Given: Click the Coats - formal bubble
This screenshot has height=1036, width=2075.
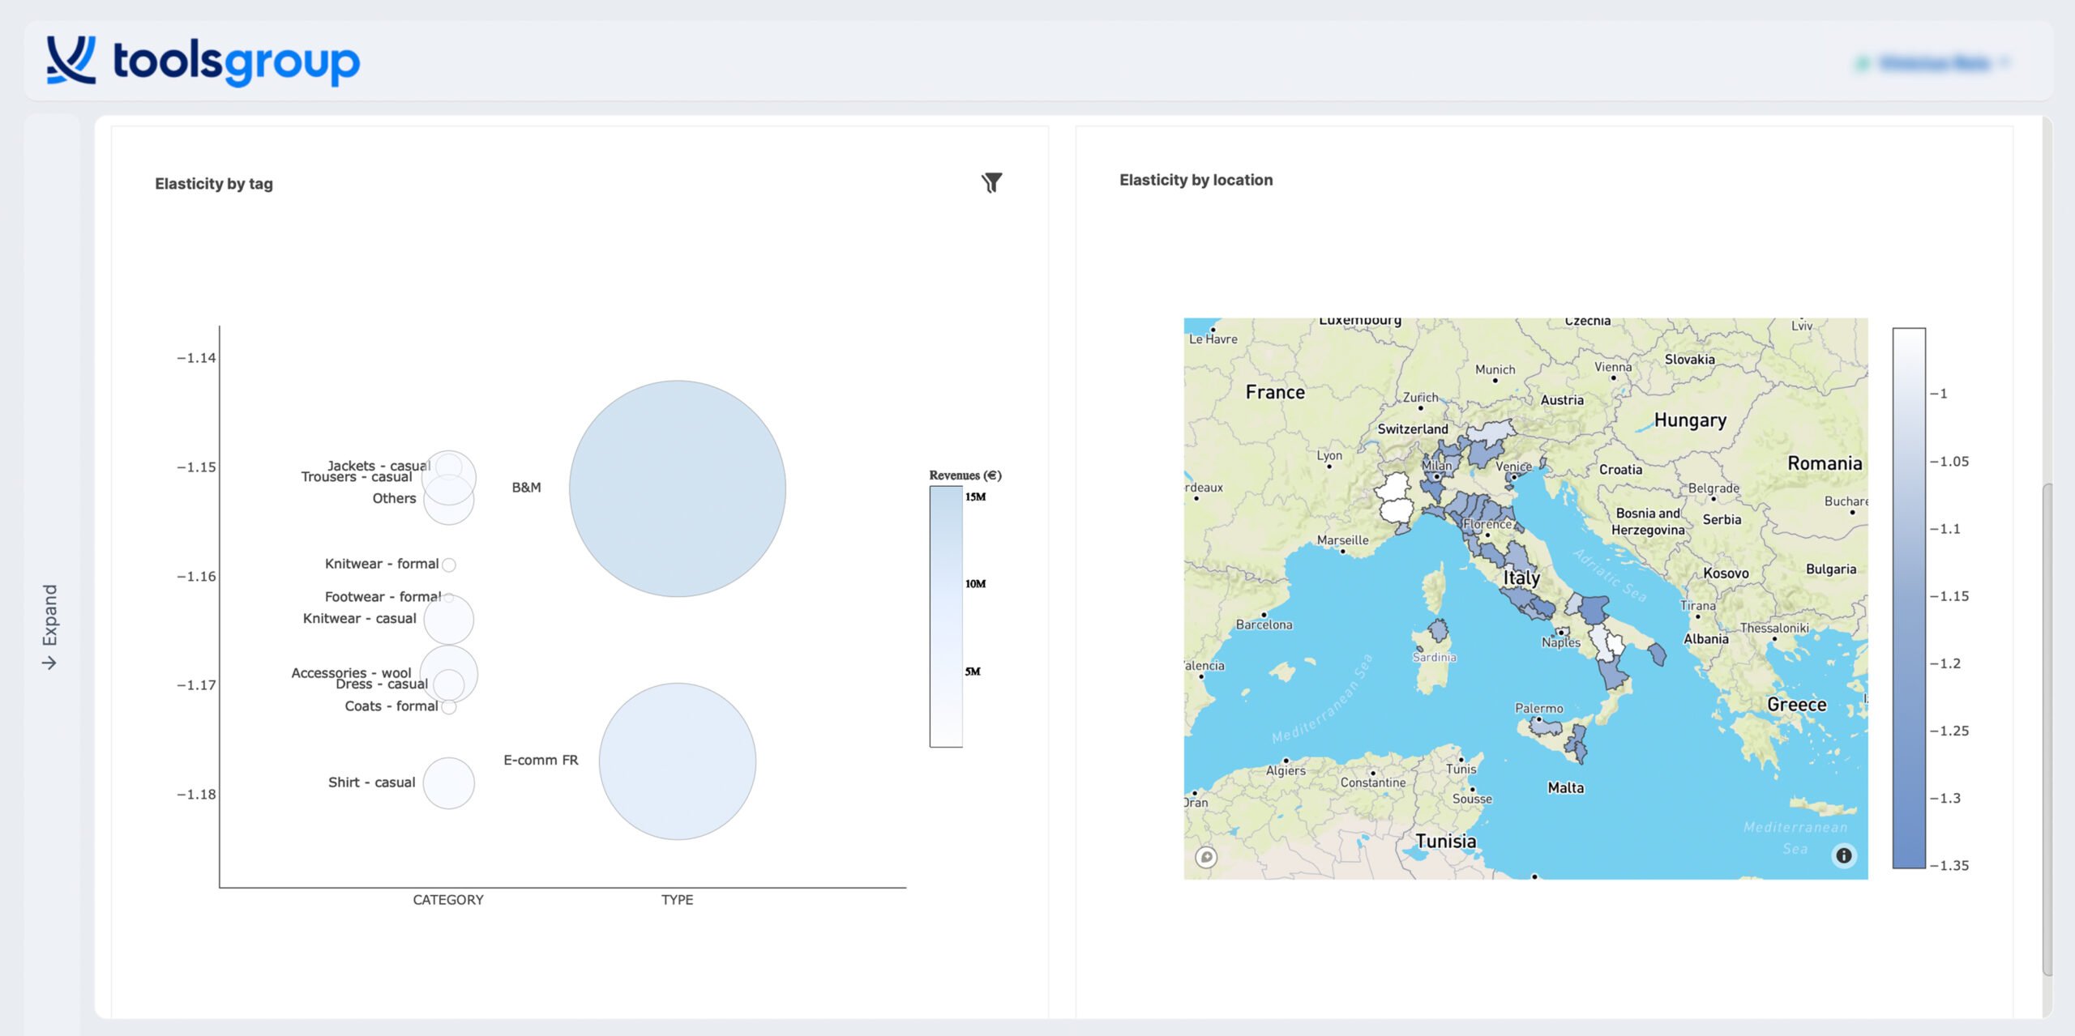Looking at the screenshot, I should click(x=449, y=707).
